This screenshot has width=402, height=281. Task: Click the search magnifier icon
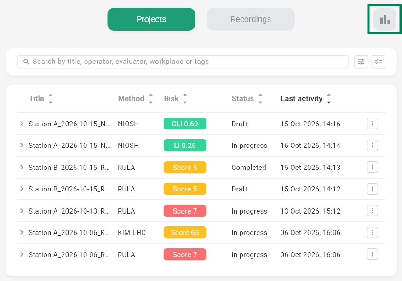click(x=26, y=62)
